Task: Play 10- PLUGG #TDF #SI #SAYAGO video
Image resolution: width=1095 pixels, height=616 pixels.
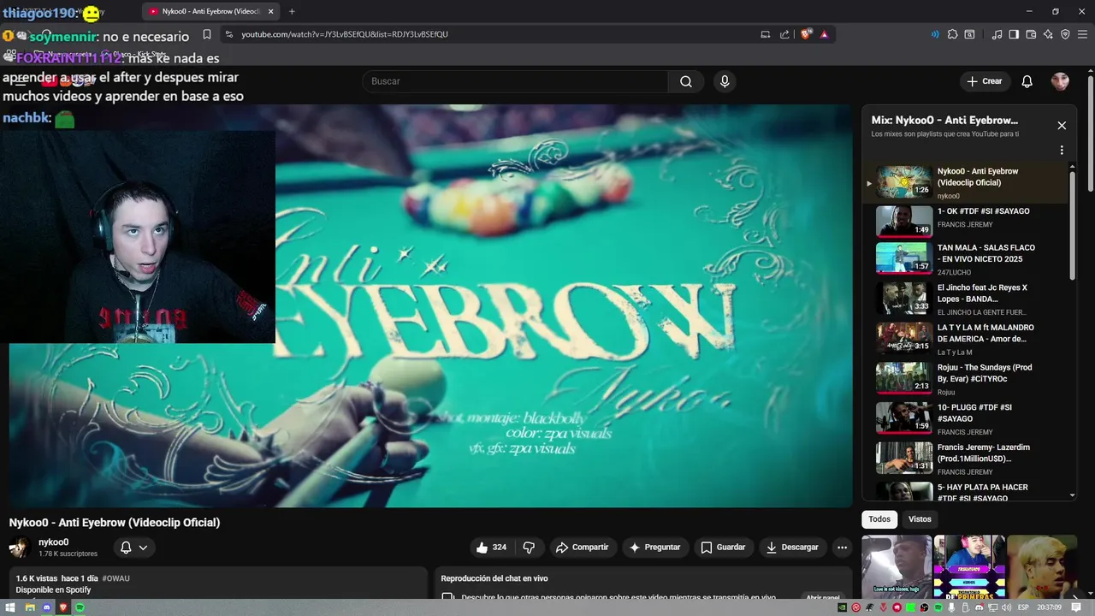Action: coord(967,418)
